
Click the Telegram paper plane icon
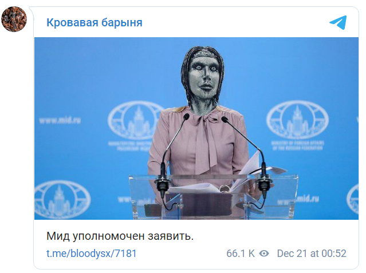(338, 22)
